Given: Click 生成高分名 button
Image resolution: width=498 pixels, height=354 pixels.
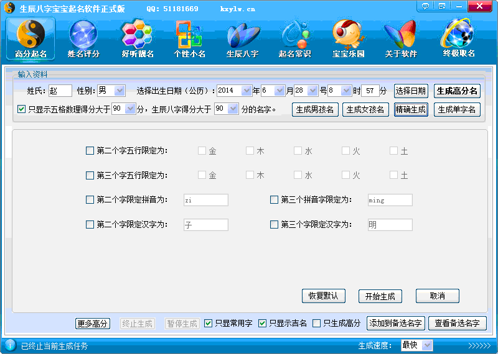Looking at the screenshot, I should point(457,91).
